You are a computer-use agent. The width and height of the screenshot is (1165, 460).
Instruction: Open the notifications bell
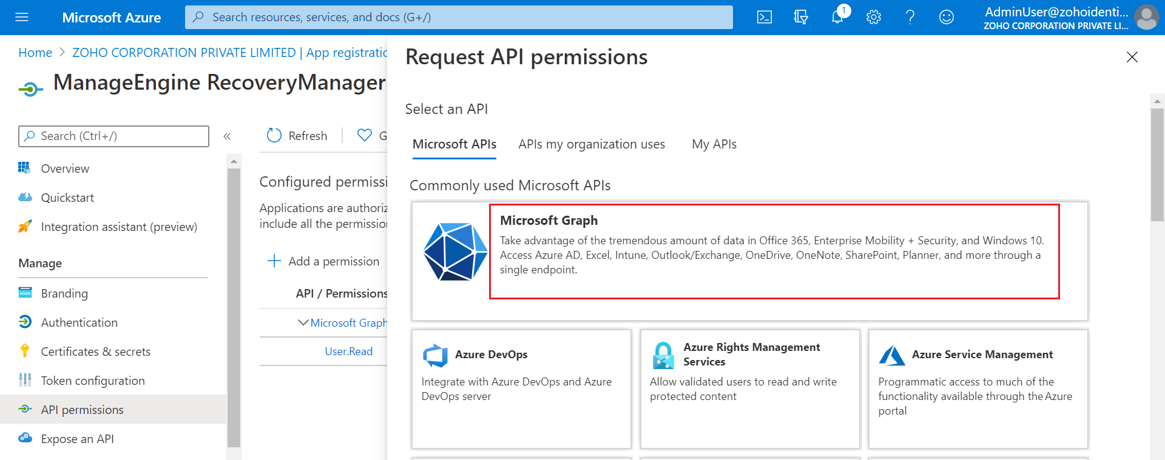[837, 17]
